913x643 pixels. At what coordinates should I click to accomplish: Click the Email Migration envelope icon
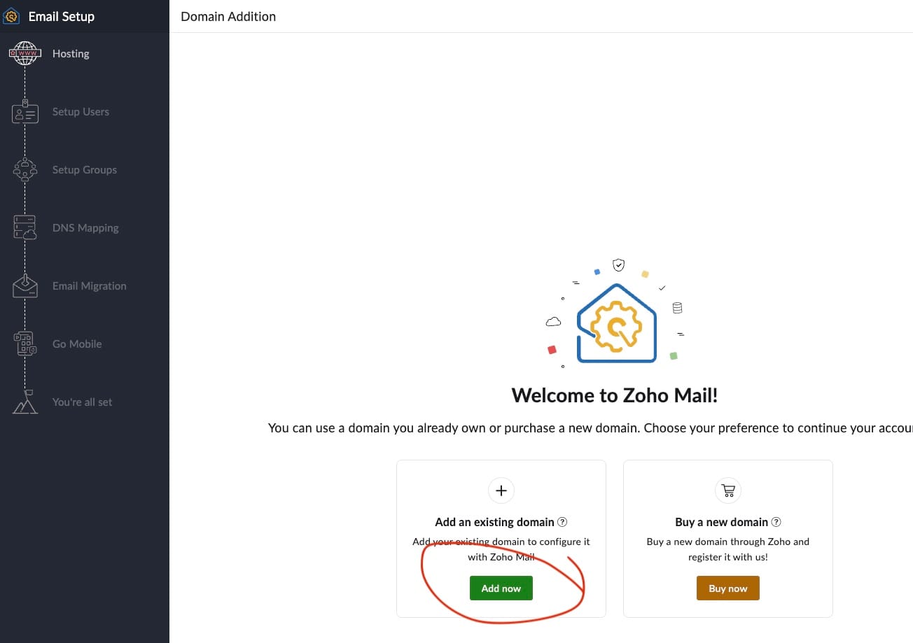pyautogui.click(x=25, y=286)
